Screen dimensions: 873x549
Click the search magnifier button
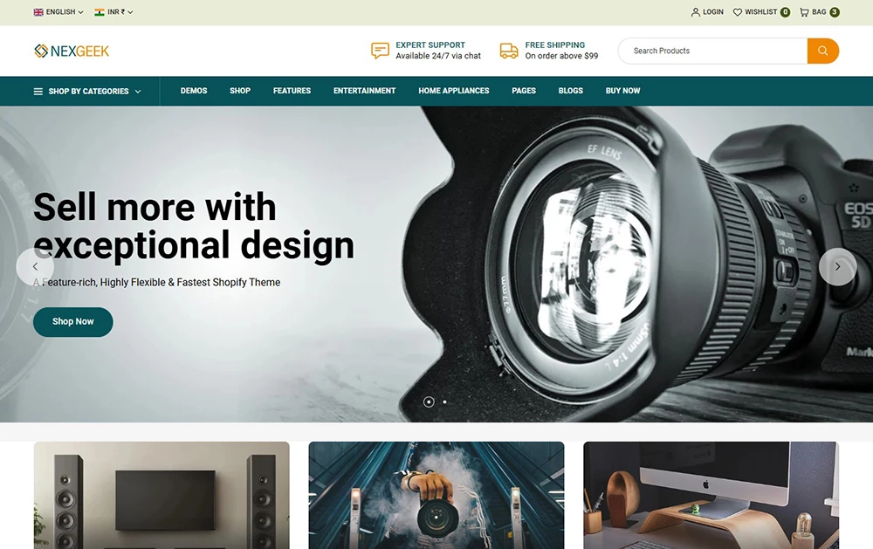point(821,51)
